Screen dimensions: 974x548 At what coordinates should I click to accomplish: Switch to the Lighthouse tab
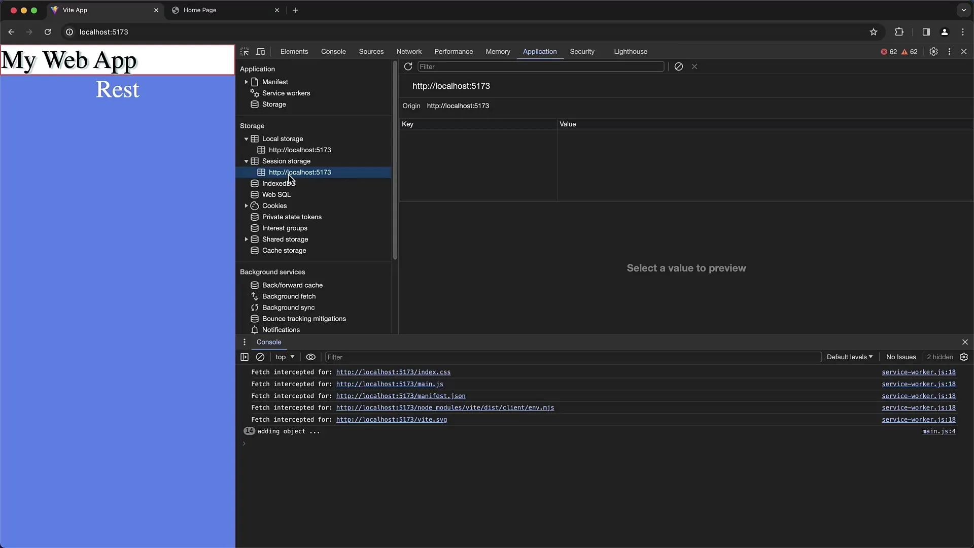click(631, 52)
